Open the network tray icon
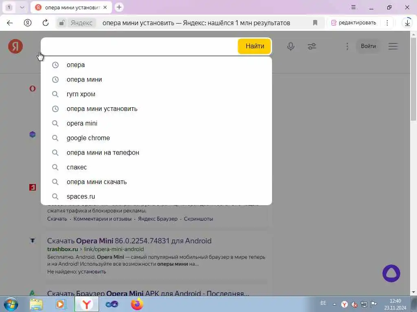 pos(364,304)
